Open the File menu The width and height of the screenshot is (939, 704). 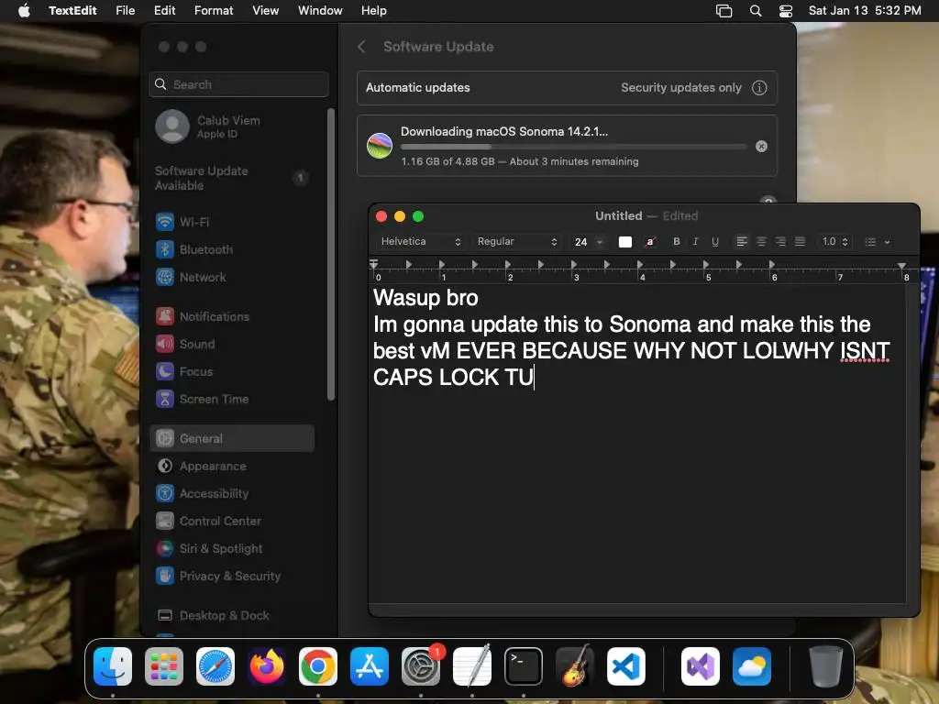click(125, 10)
